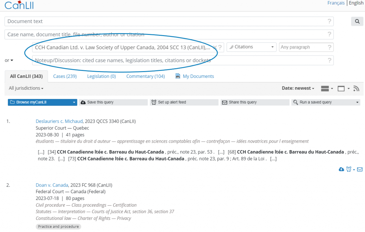Open the Run a saved query dropdown
The image size is (365, 232).
click(325, 102)
